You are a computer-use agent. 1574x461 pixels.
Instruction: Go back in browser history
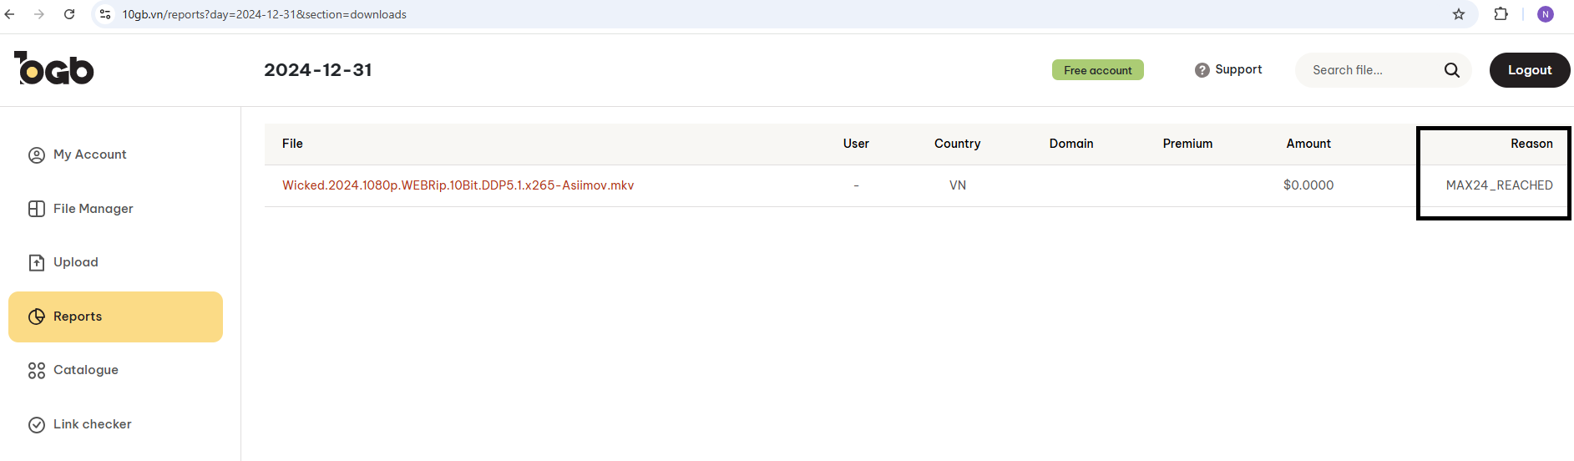coord(10,14)
